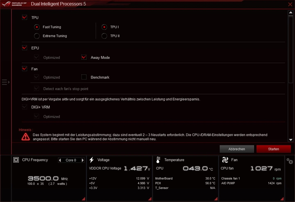Toggle Detect each fan's stop point checkbox

37,88
